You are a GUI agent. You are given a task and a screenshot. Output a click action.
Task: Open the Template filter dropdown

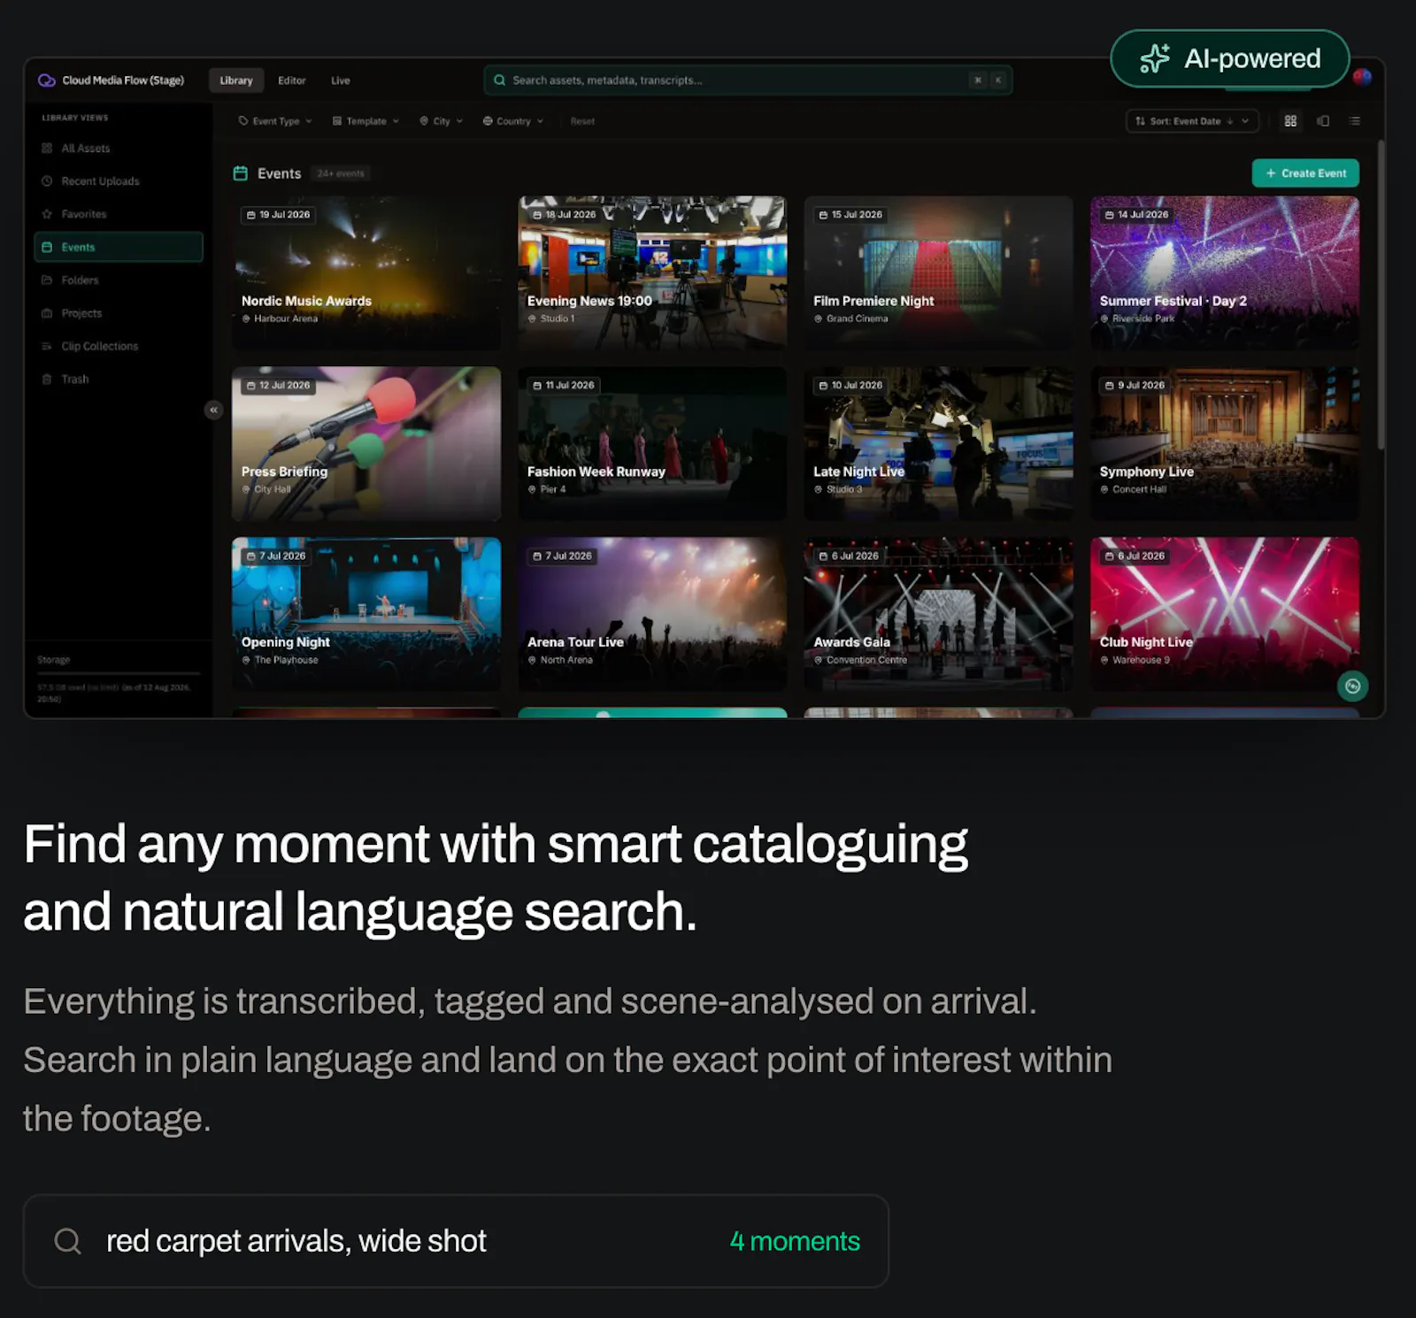point(366,121)
